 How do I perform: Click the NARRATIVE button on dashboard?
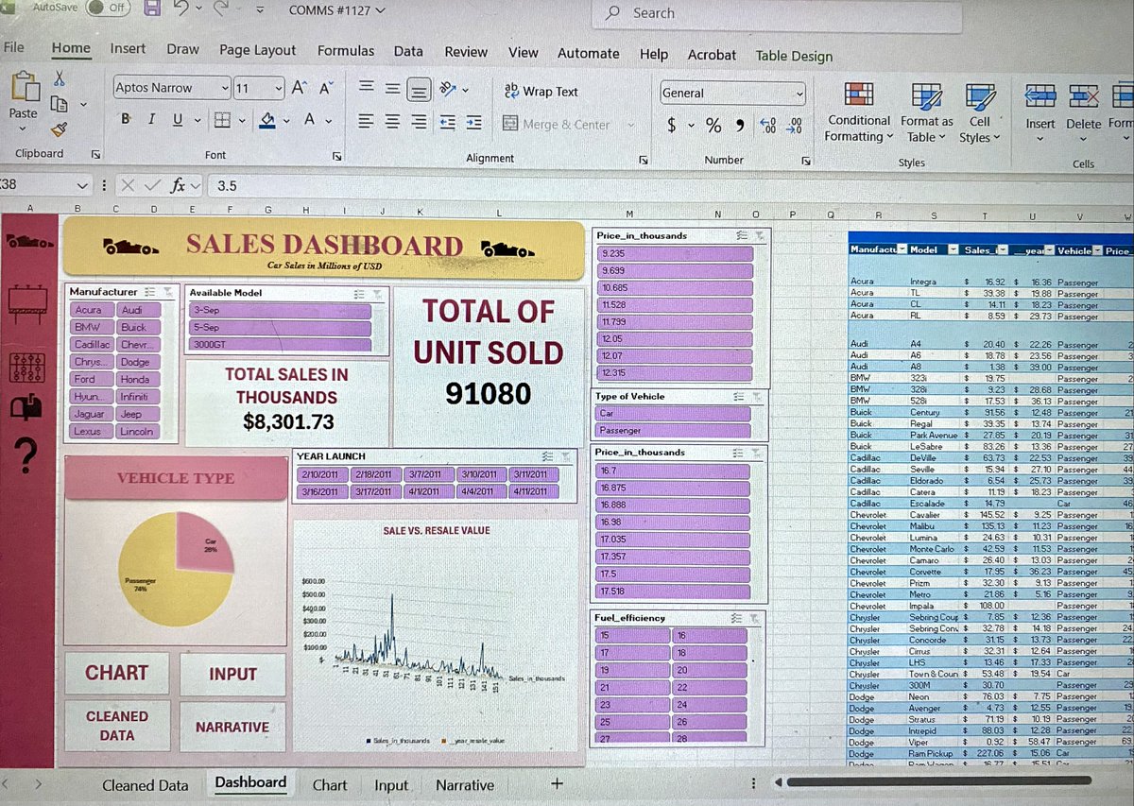(x=232, y=727)
